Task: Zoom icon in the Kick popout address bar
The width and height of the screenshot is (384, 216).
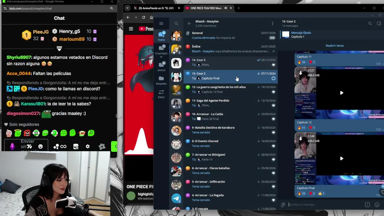Action: click(112, 8)
